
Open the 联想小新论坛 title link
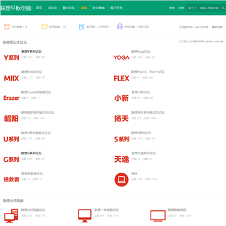pyautogui.click(x=141, y=92)
